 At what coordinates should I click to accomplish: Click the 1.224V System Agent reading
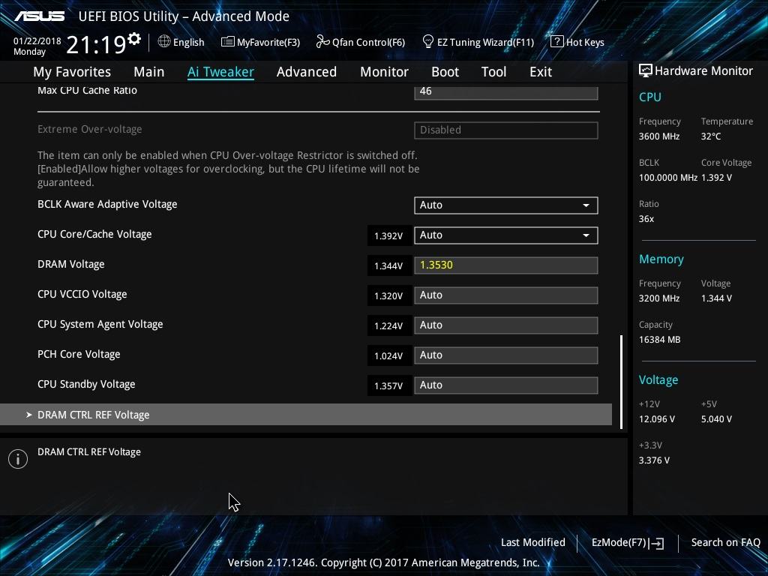pyautogui.click(x=388, y=325)
